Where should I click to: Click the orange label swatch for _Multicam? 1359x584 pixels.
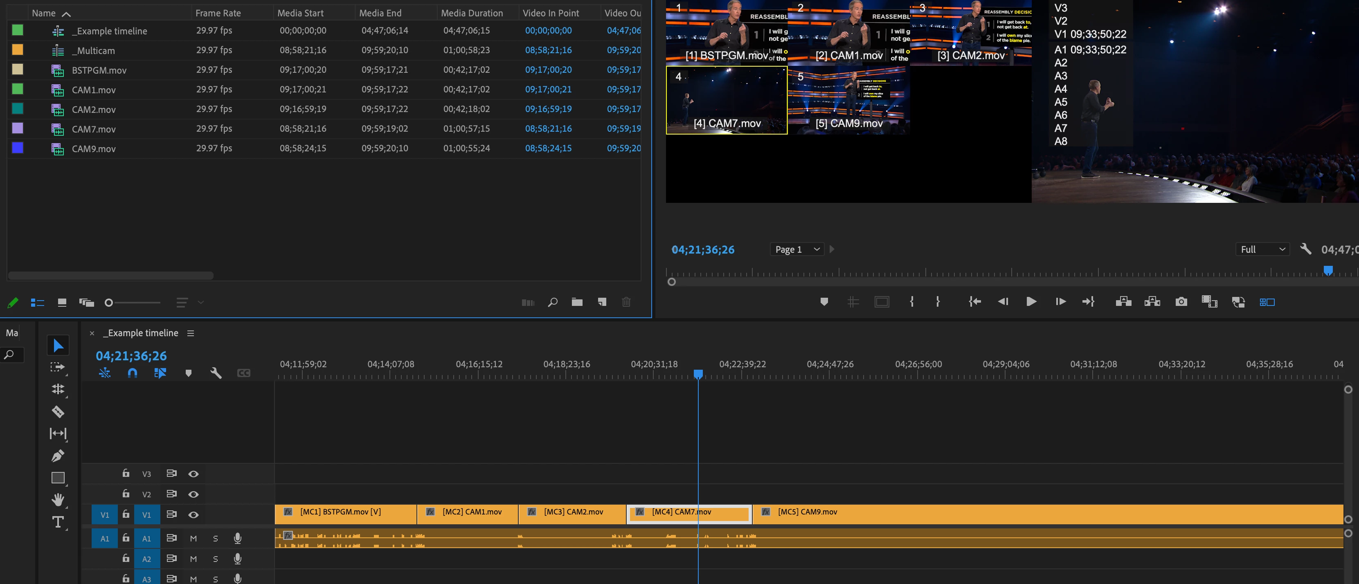(18, 49)
